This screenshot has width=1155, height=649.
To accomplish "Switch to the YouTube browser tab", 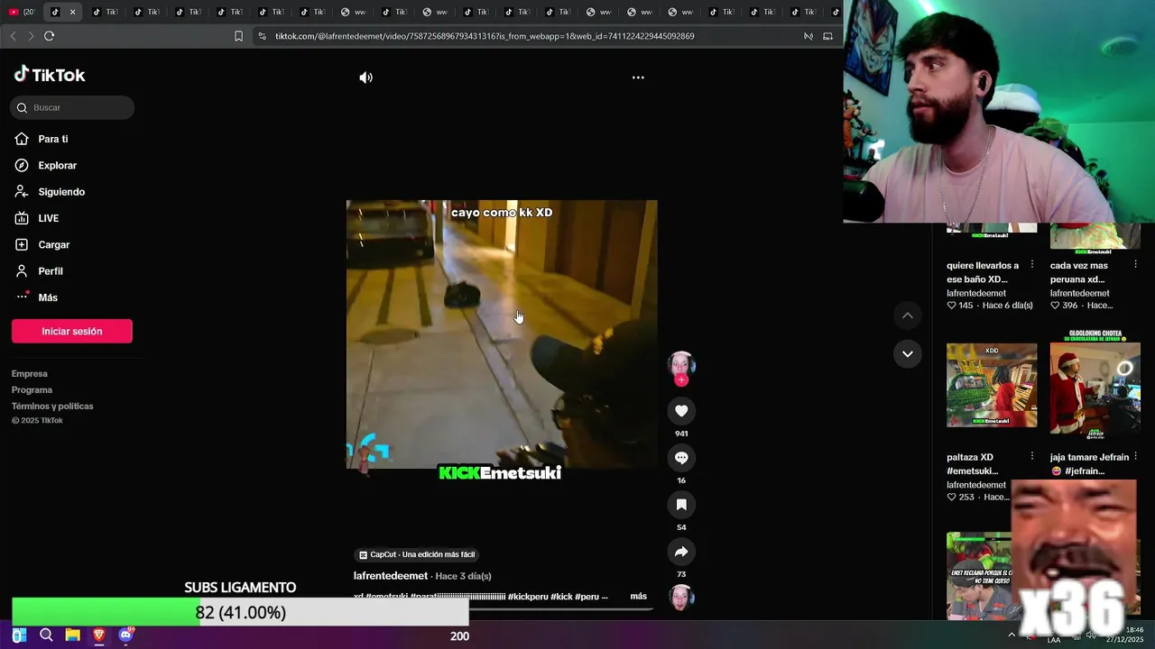I will [x=22, y=12].
